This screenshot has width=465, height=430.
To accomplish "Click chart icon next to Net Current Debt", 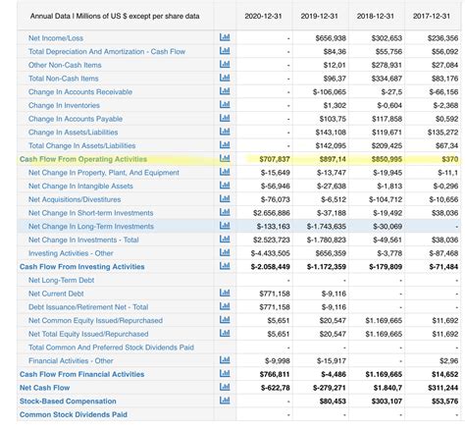I will pos(225,293).
